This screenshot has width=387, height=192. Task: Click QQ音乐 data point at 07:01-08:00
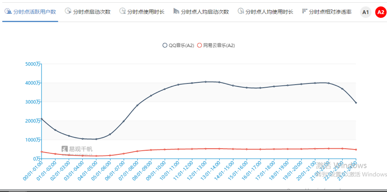pos(137,105)
